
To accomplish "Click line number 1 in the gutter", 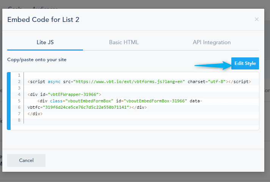I will (x=19, y=75).
